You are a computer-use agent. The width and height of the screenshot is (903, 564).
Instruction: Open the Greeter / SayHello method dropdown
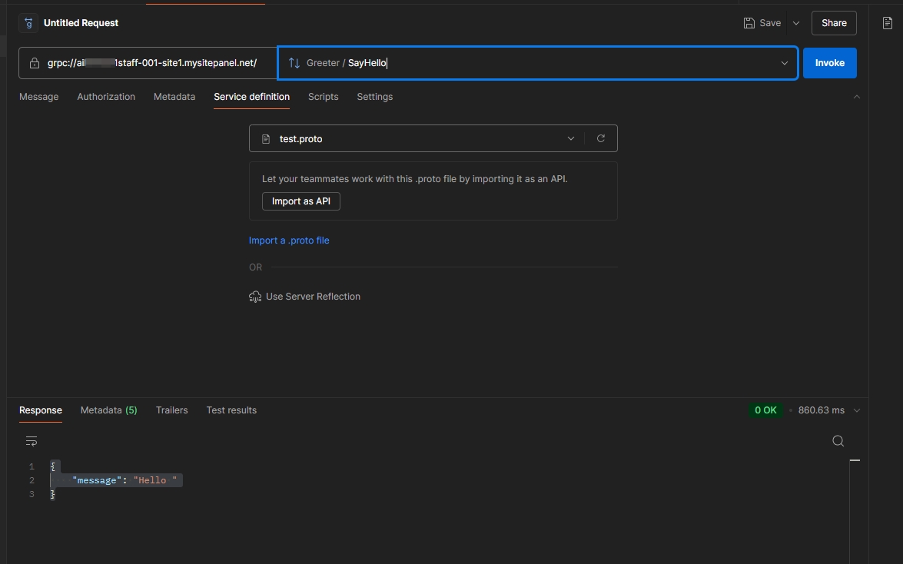click(x=783, y=62)
